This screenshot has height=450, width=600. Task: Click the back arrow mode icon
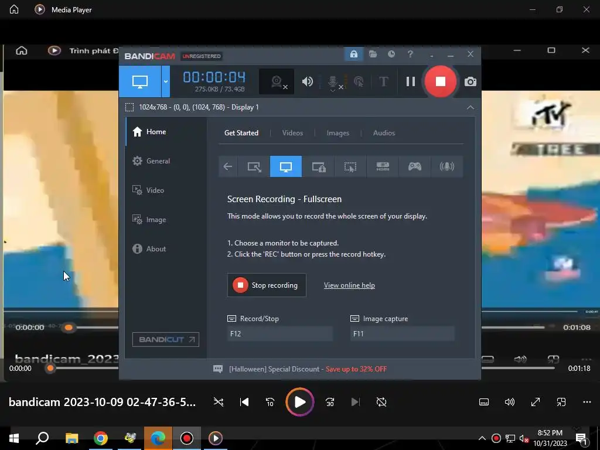click(x=228, y=166)
